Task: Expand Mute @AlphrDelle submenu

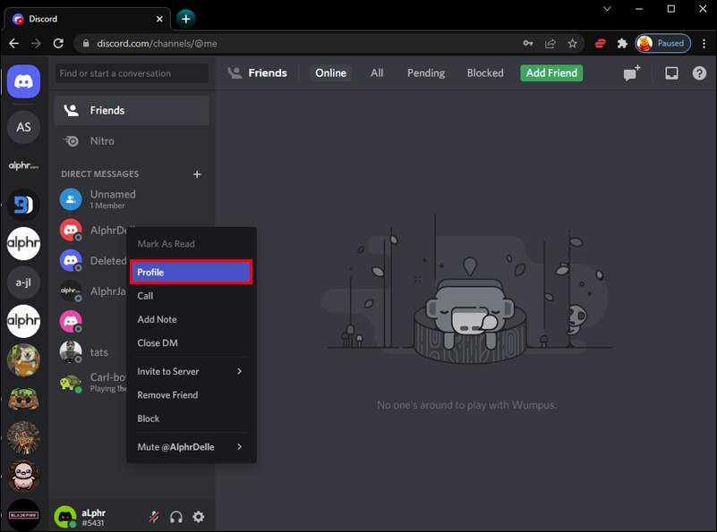Action: (192, 447)
